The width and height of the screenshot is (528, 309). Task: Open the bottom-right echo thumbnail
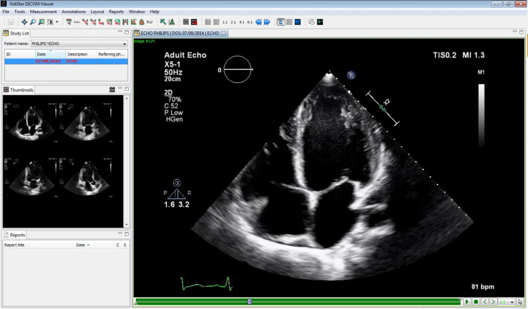[86, 178]
